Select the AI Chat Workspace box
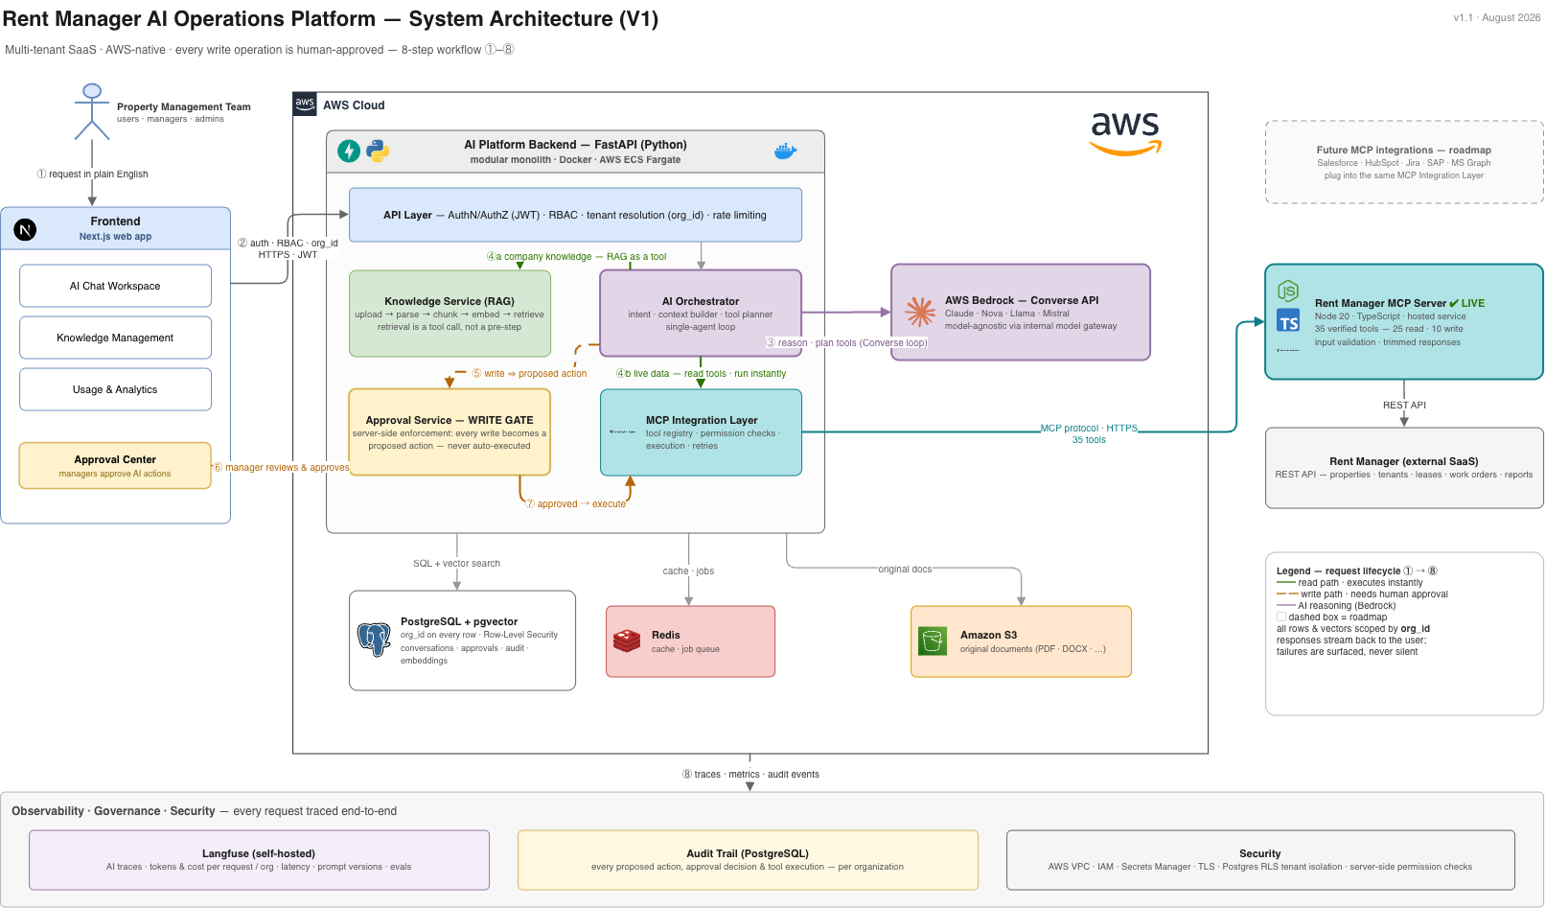 [115, 286]
